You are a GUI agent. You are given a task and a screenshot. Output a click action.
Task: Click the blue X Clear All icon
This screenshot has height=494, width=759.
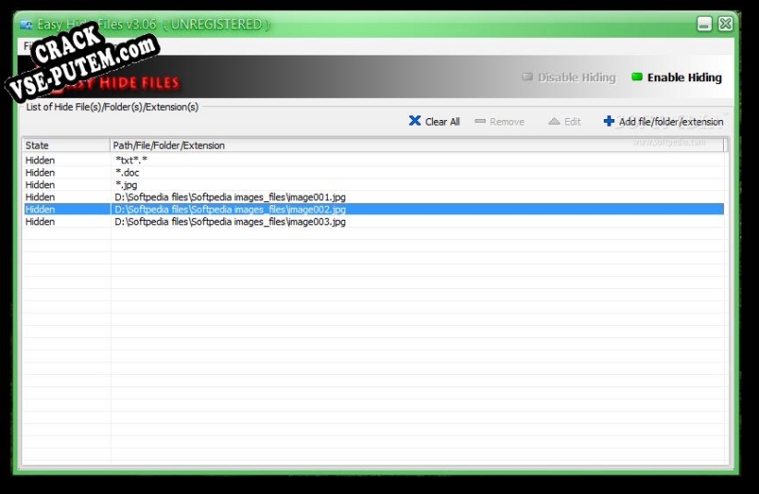point(415,120)
